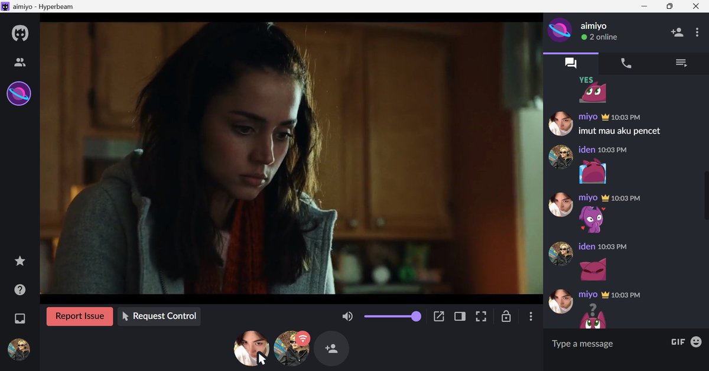The width and height of the screenshot is (709, 371).
Task: Adjust the purple volume slider
Action: [x=392, y=317]
